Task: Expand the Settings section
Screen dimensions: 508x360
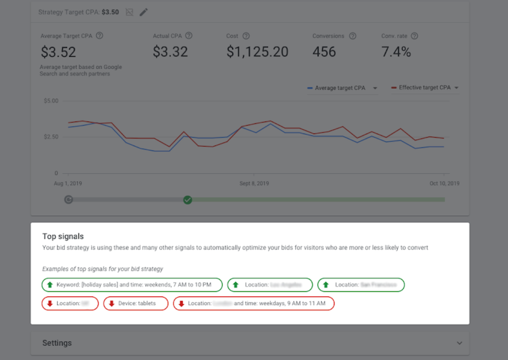Action: pos(459,343)
